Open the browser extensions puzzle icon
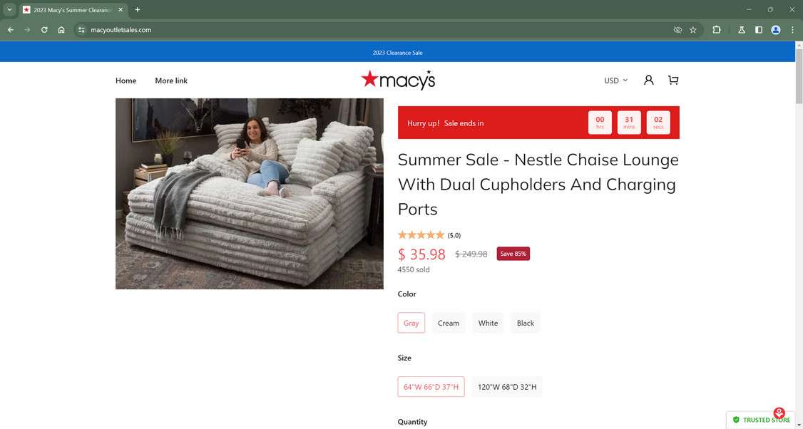 (717, 30)
